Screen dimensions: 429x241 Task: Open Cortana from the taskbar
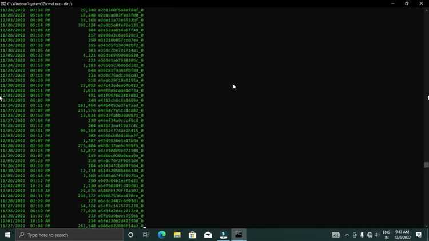pyautogui.click(x=131, y=235)
